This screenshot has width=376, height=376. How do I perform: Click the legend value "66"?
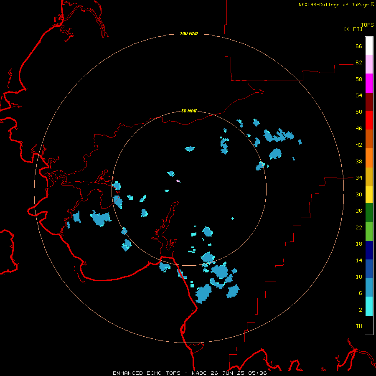(359, 46)
